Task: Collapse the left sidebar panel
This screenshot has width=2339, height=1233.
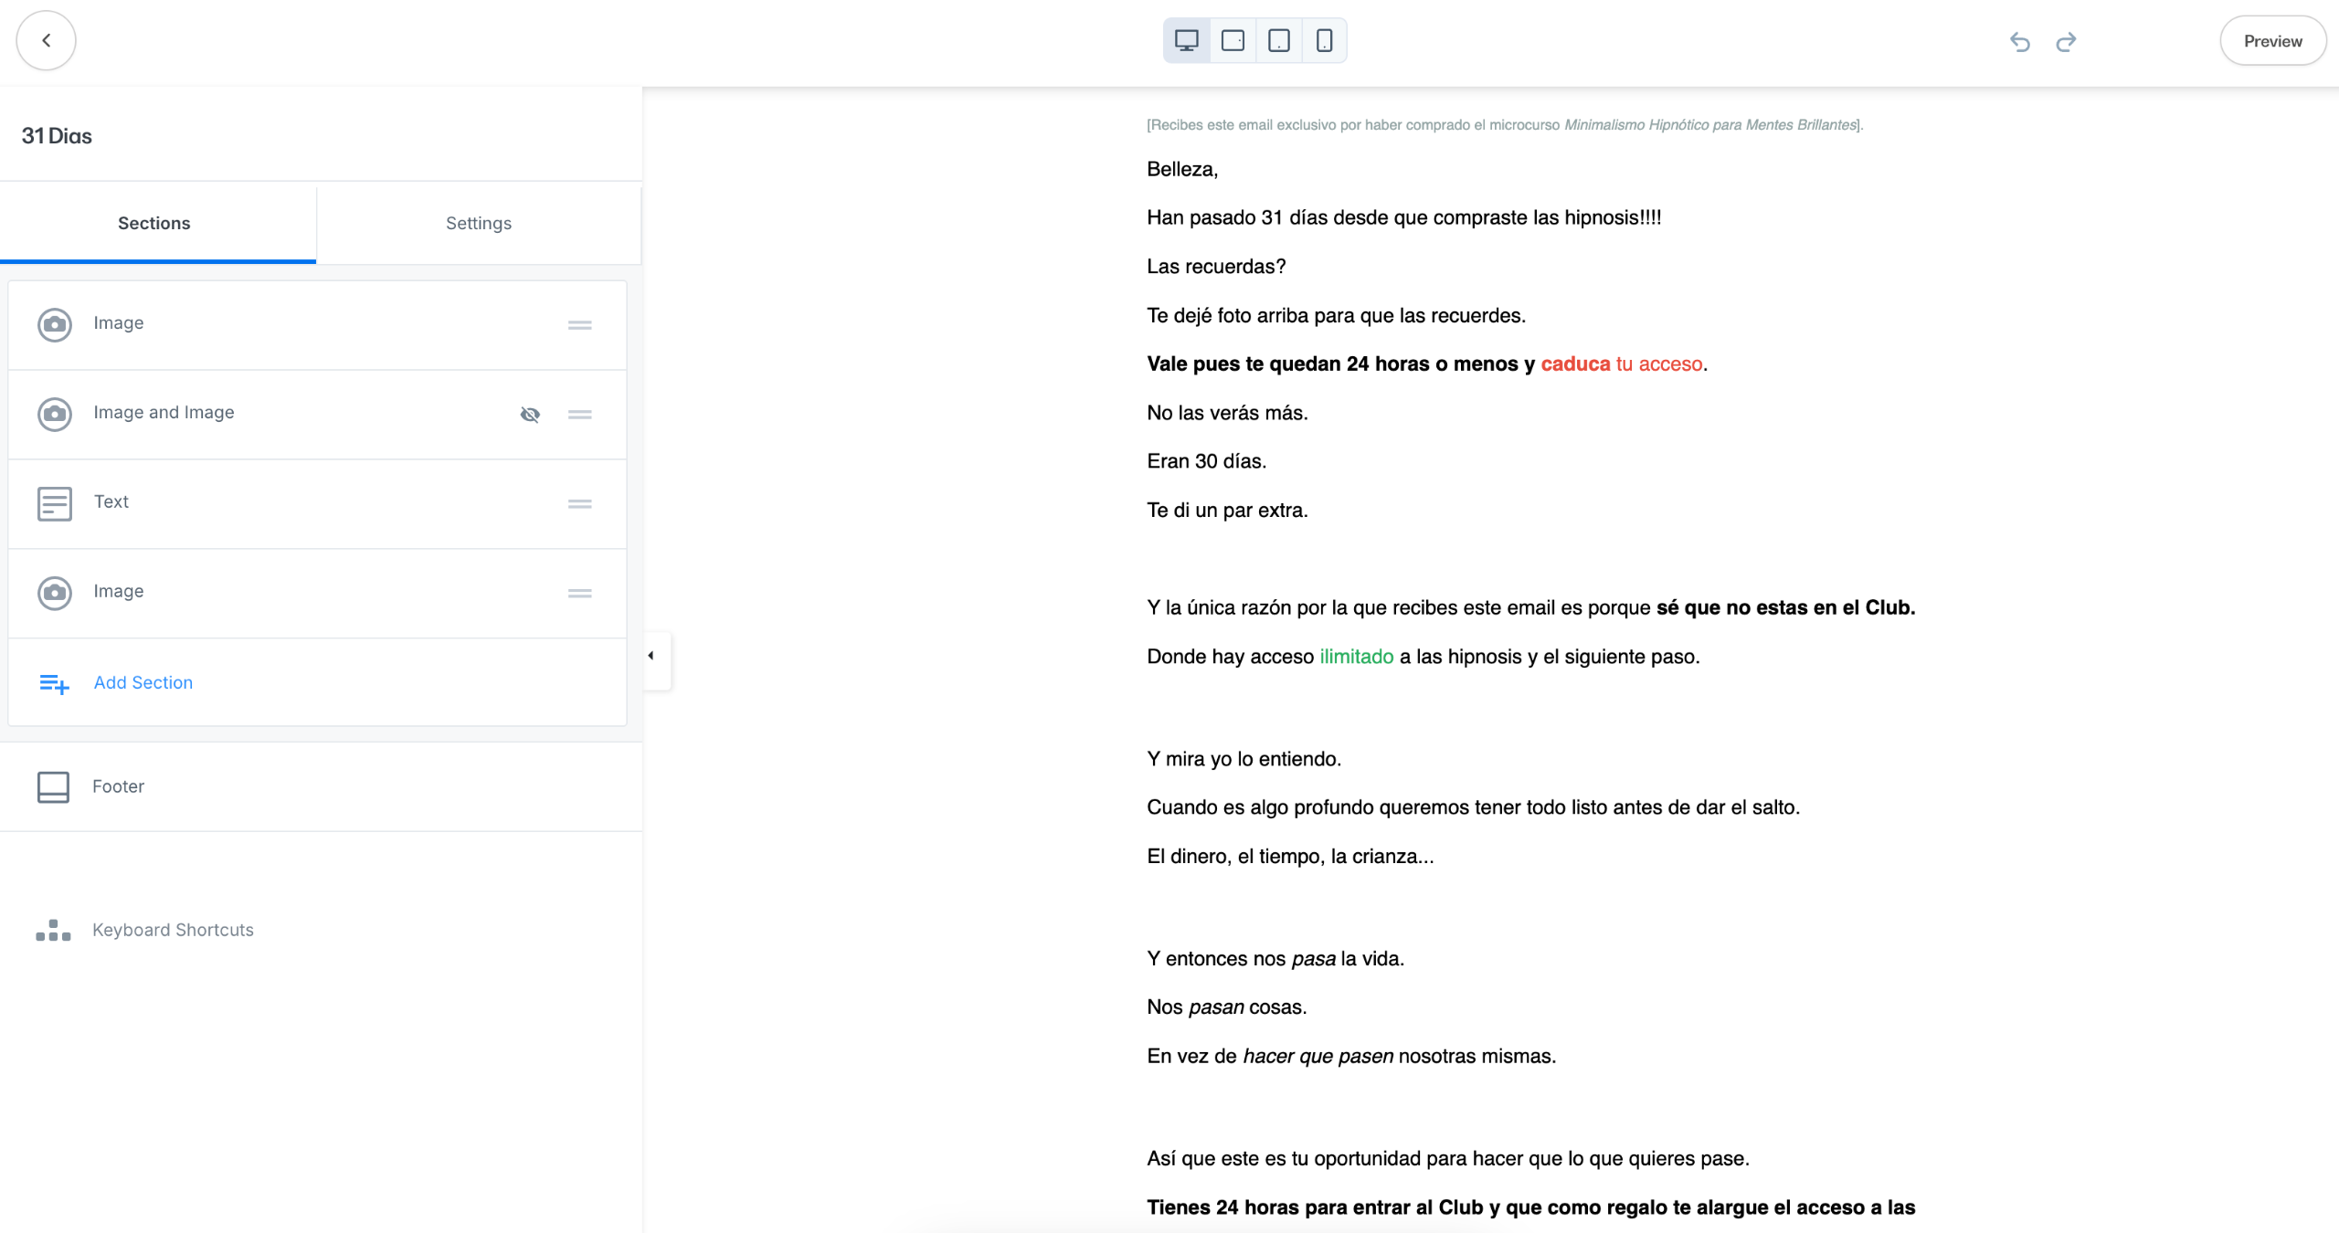Action: [651, 656]
